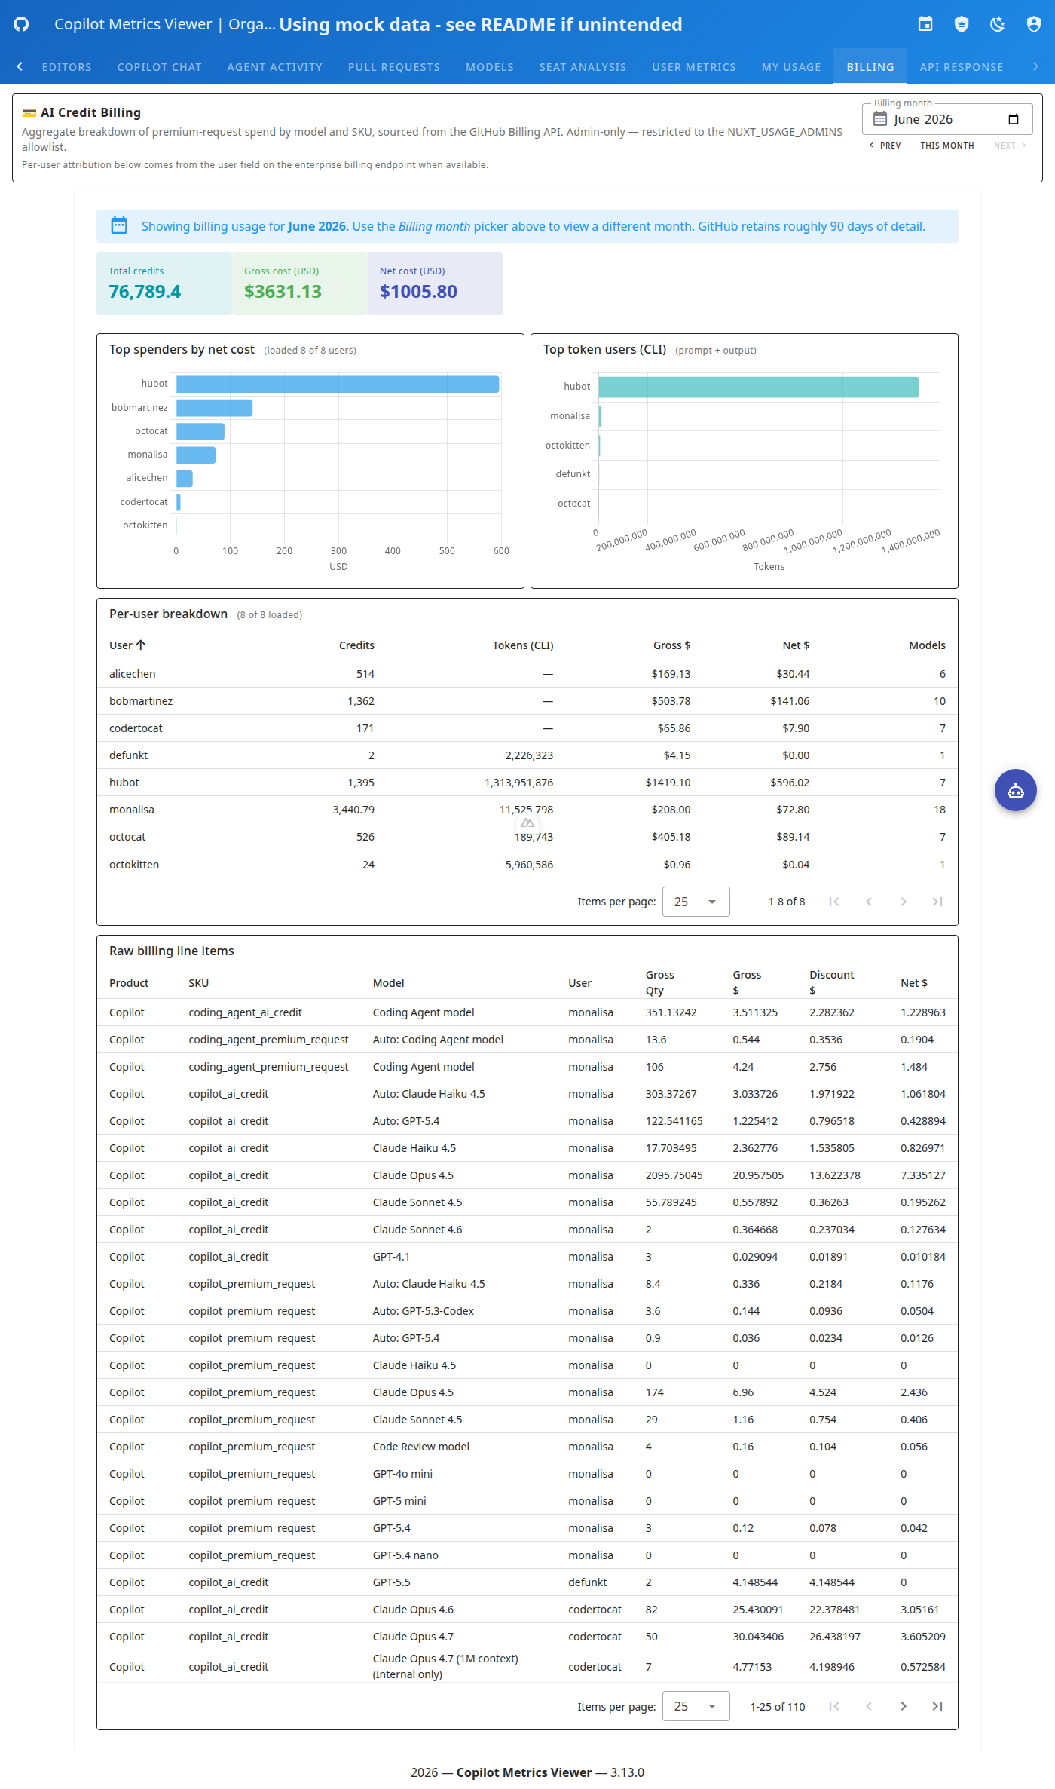Click defunkt user name in per-user table

[x=128, y=755]
